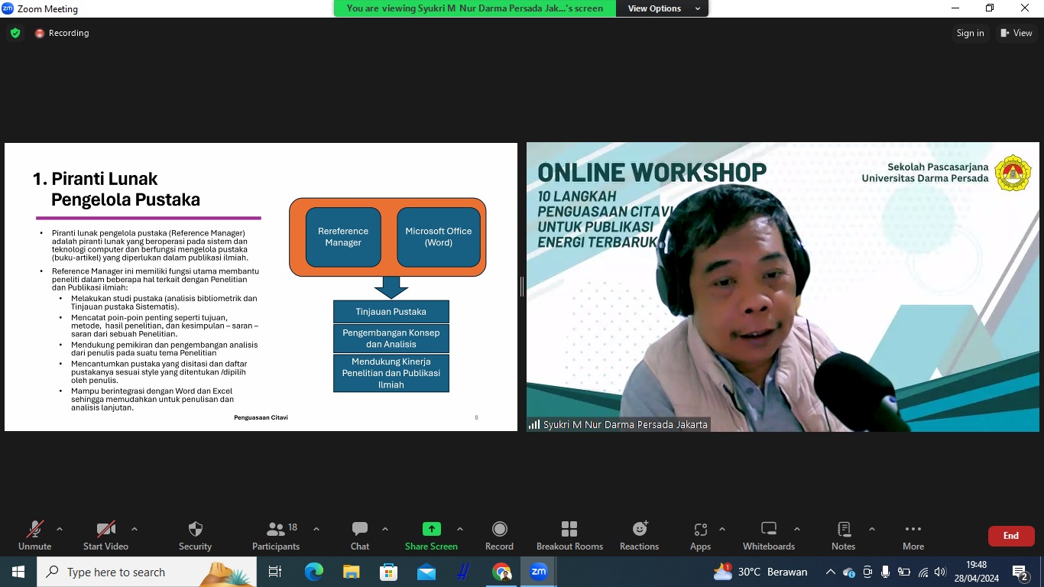Select the divider handle between shared screen and video
Image resolution: width=1044 pixels, height=587 pixels.
point(522,287)
